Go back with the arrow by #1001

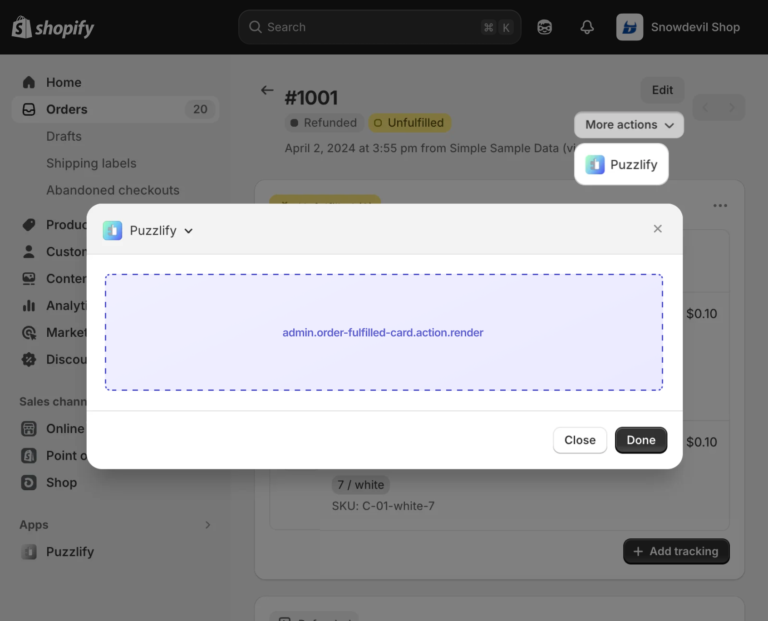tap(267, 90)
